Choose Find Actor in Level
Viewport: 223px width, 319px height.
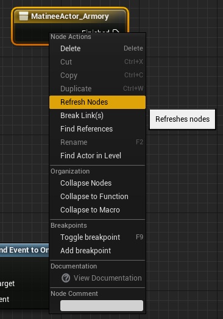97,156
